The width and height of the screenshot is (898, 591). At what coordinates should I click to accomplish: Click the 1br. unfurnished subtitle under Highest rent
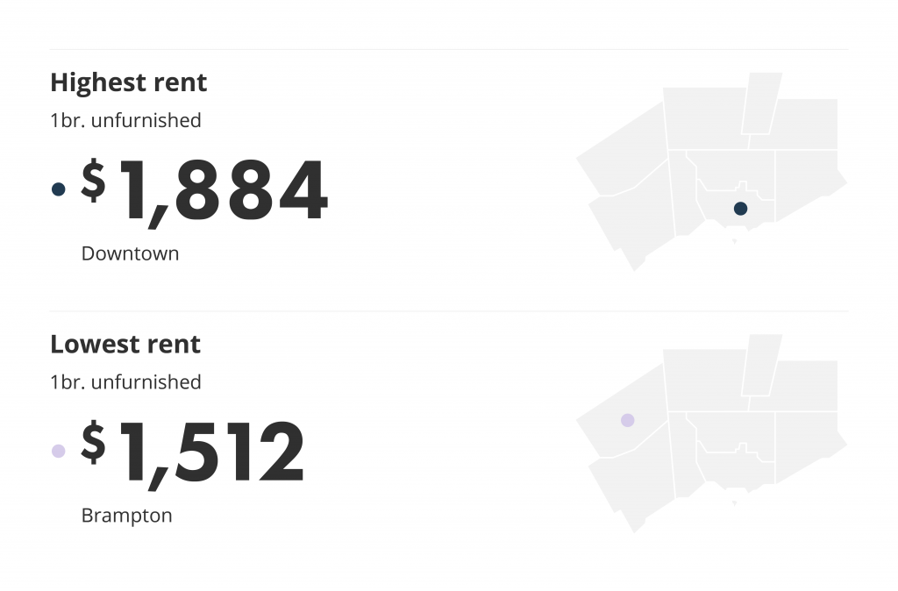click(125, 120)
